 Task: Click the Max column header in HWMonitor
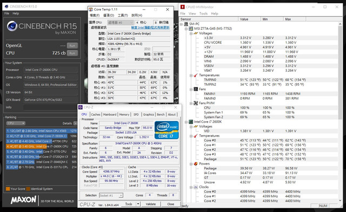pos(294,19)
